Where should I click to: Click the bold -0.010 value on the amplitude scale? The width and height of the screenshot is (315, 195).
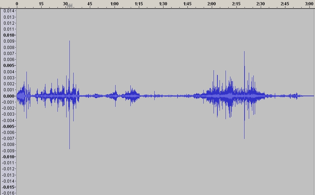click(8, 157)
